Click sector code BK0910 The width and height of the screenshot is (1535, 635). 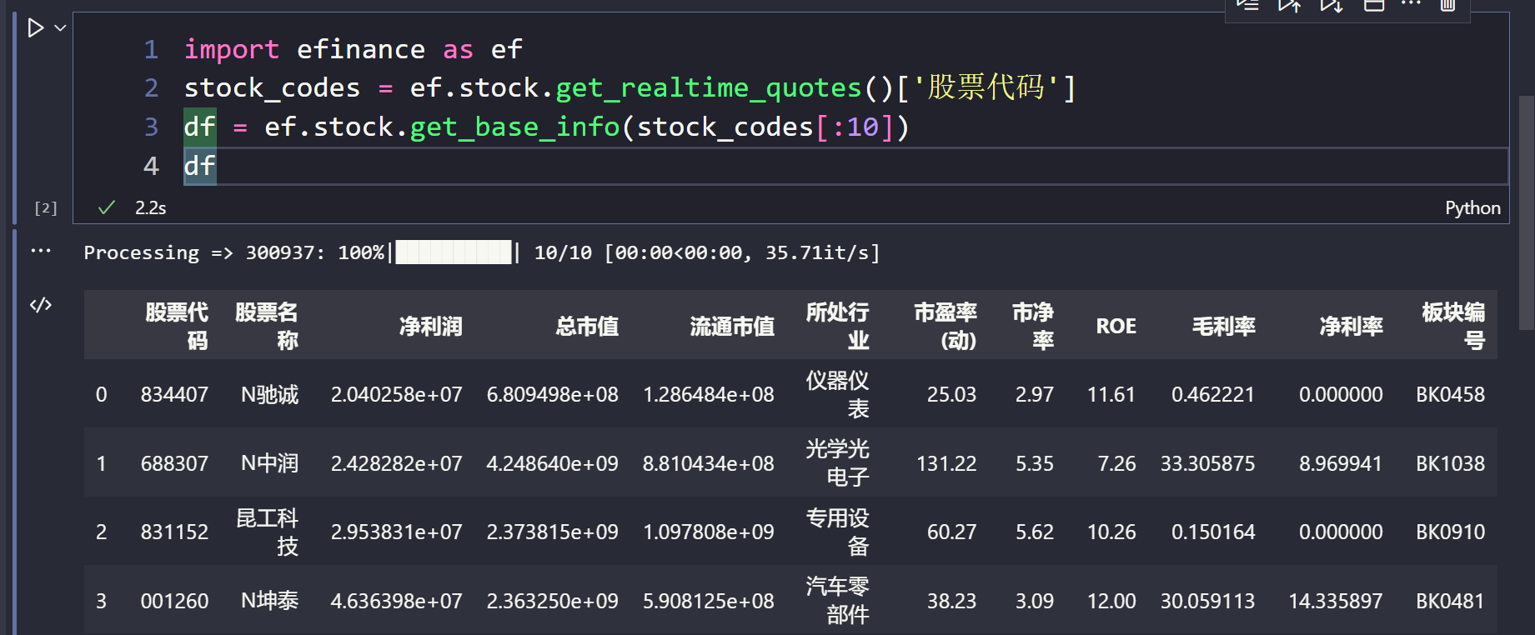[x=1450, y=532]
